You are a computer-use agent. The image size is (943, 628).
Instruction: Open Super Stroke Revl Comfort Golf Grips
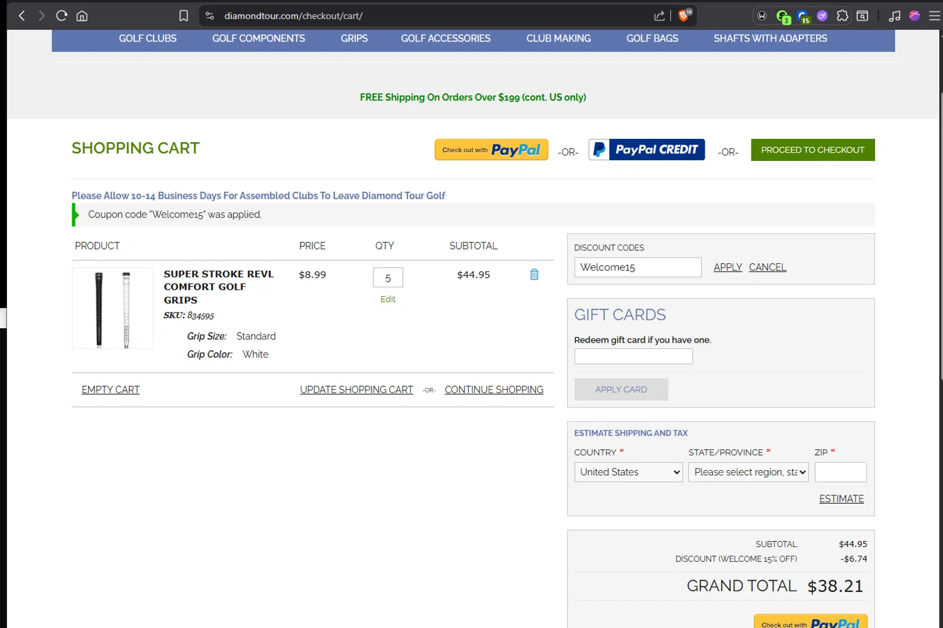219,287
